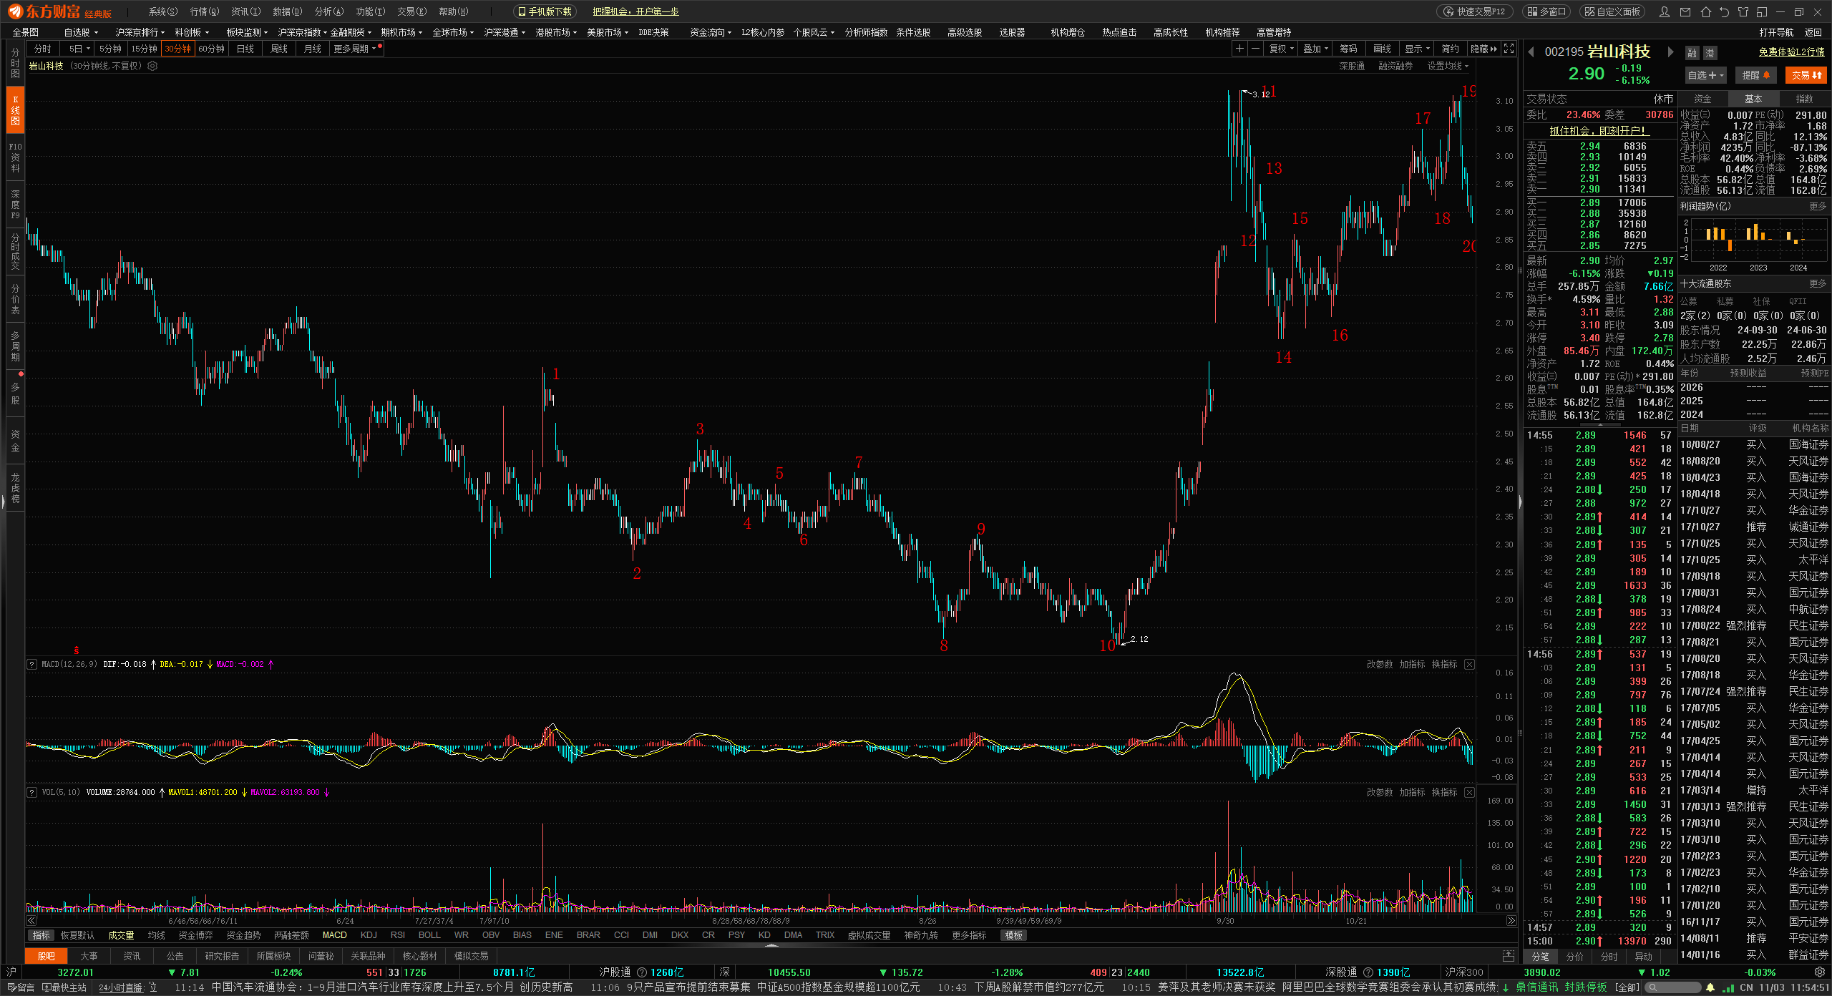Click 打开导航 button
Screen dimensions: 1832x996
1776,32
